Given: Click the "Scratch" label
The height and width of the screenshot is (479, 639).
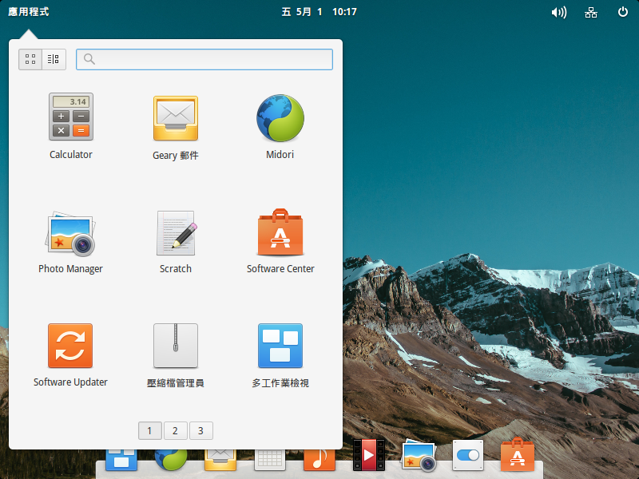Looking at the screenshot, I should pos(176,269).
